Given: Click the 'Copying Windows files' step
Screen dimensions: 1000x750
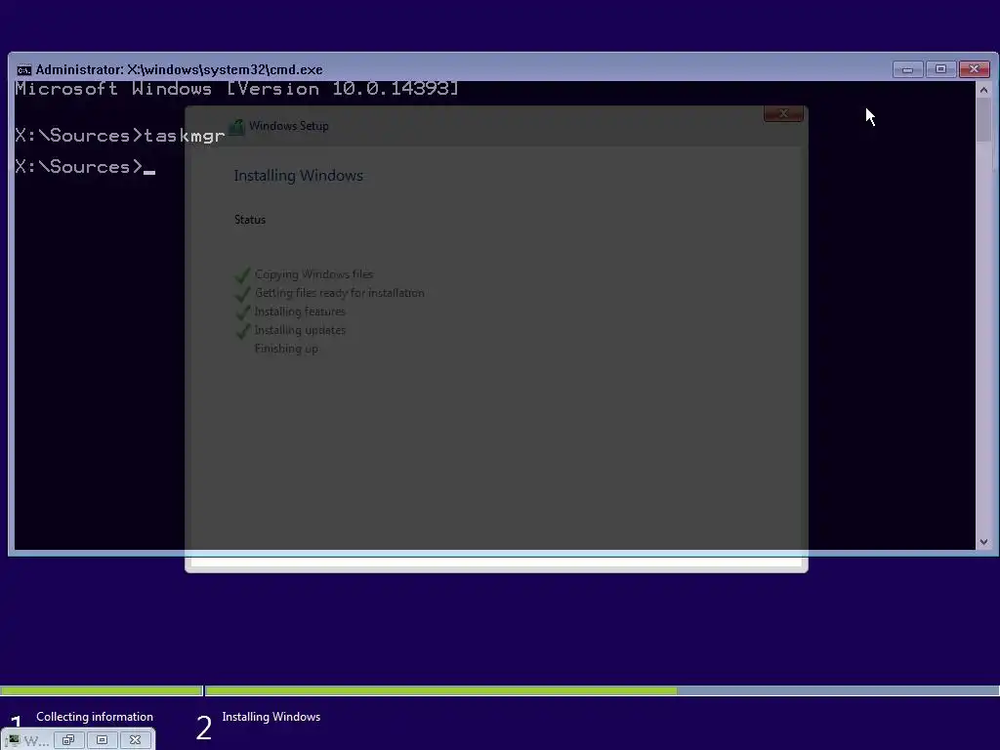Looking at the screenshot, I should 313,274.
